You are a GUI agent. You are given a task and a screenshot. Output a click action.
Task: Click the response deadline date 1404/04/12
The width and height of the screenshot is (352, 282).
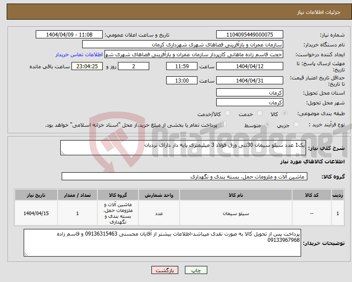(250, 66)
